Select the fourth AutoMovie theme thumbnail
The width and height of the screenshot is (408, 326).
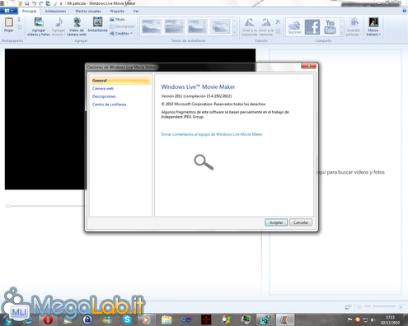pyautogui.click(x=220, y=26)
